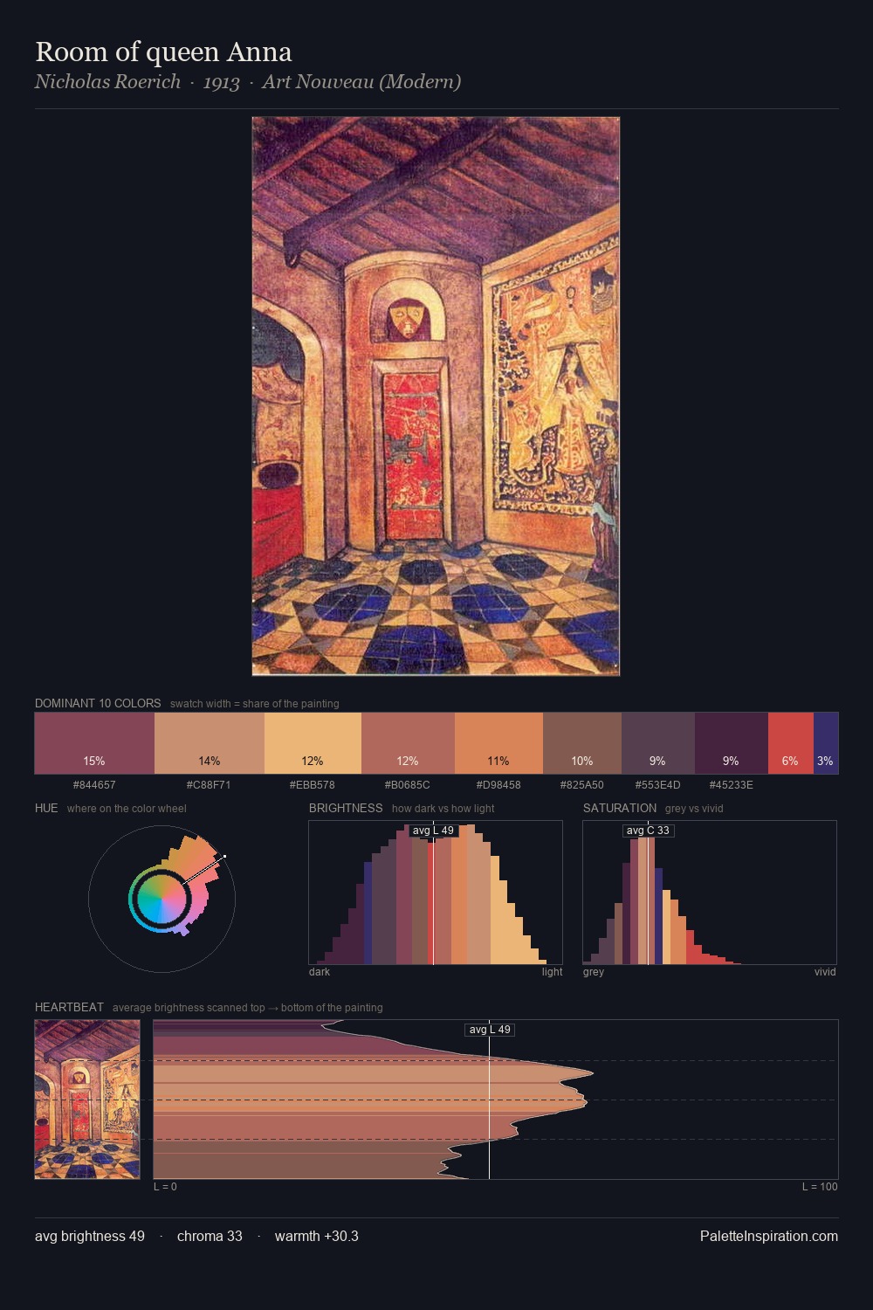Screen dimensions: 873x1310
Task: Select the 6% red swatch
Action: (x=791, y=743)
